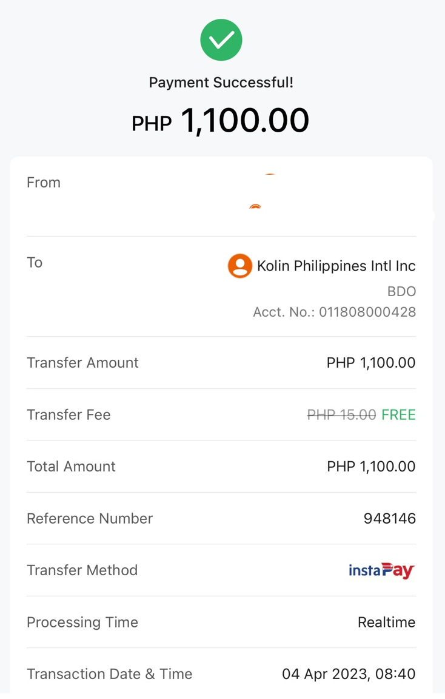Click the strikethrough PHP 15.00 fee
Image resolution: width=445 pixels, height=699 pixels.
coord(341,415)
